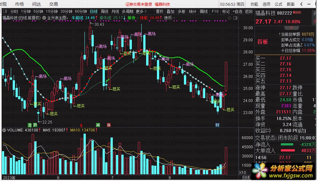
Task: Open the 市场 menu
Action: point(19,4)
